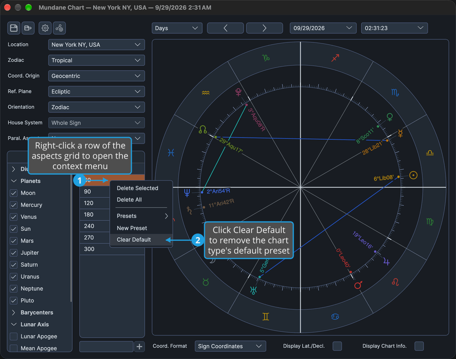The width and height of the screenshot is (456, 359).
Task: Click the save chart icon
Action: pos(14,28)
